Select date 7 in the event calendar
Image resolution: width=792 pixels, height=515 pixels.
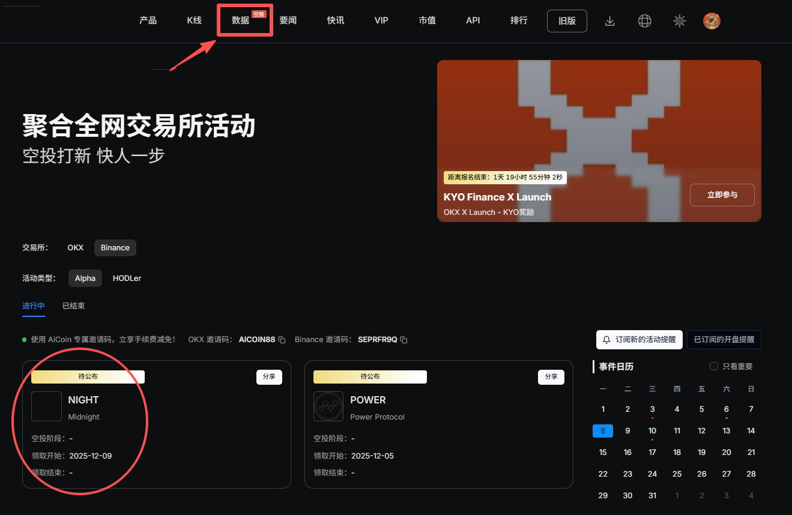(751, 409)
